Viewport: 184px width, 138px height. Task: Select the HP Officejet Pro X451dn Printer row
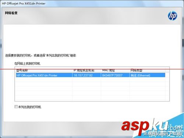[x=91, y=75]
